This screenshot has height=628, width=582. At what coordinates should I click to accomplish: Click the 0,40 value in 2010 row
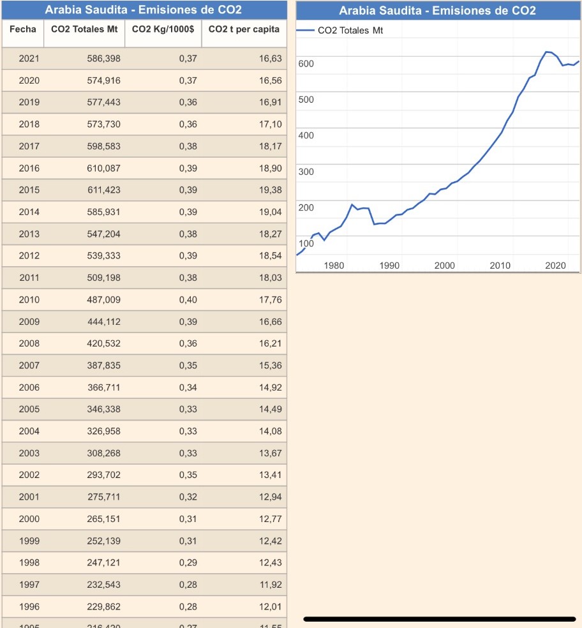tap(188, 300)
